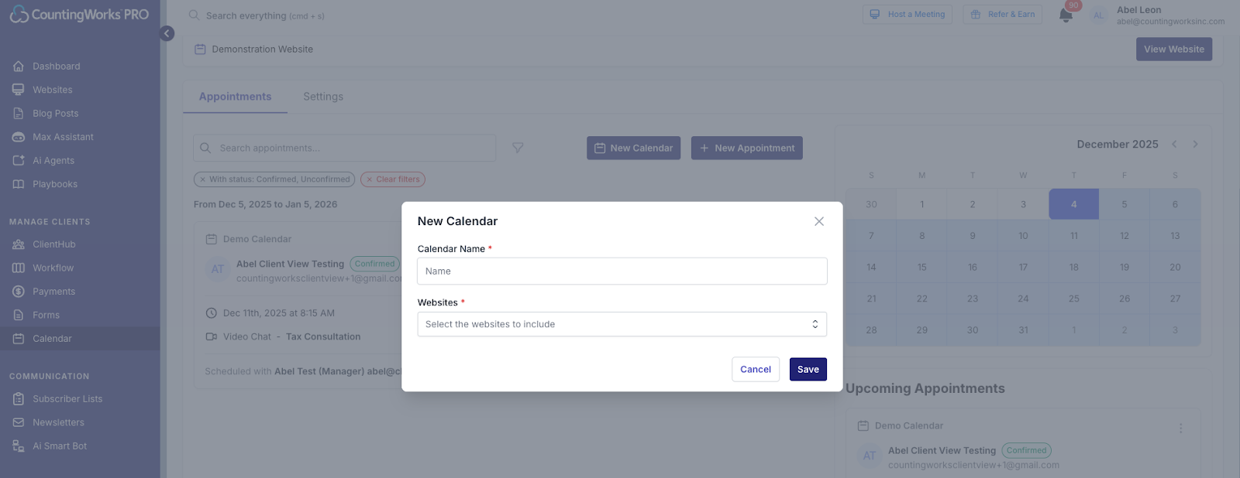This screenshot has width=1240, height=478.
Task: Open the Dashboard sidebar item
Action: coord(56,67)
